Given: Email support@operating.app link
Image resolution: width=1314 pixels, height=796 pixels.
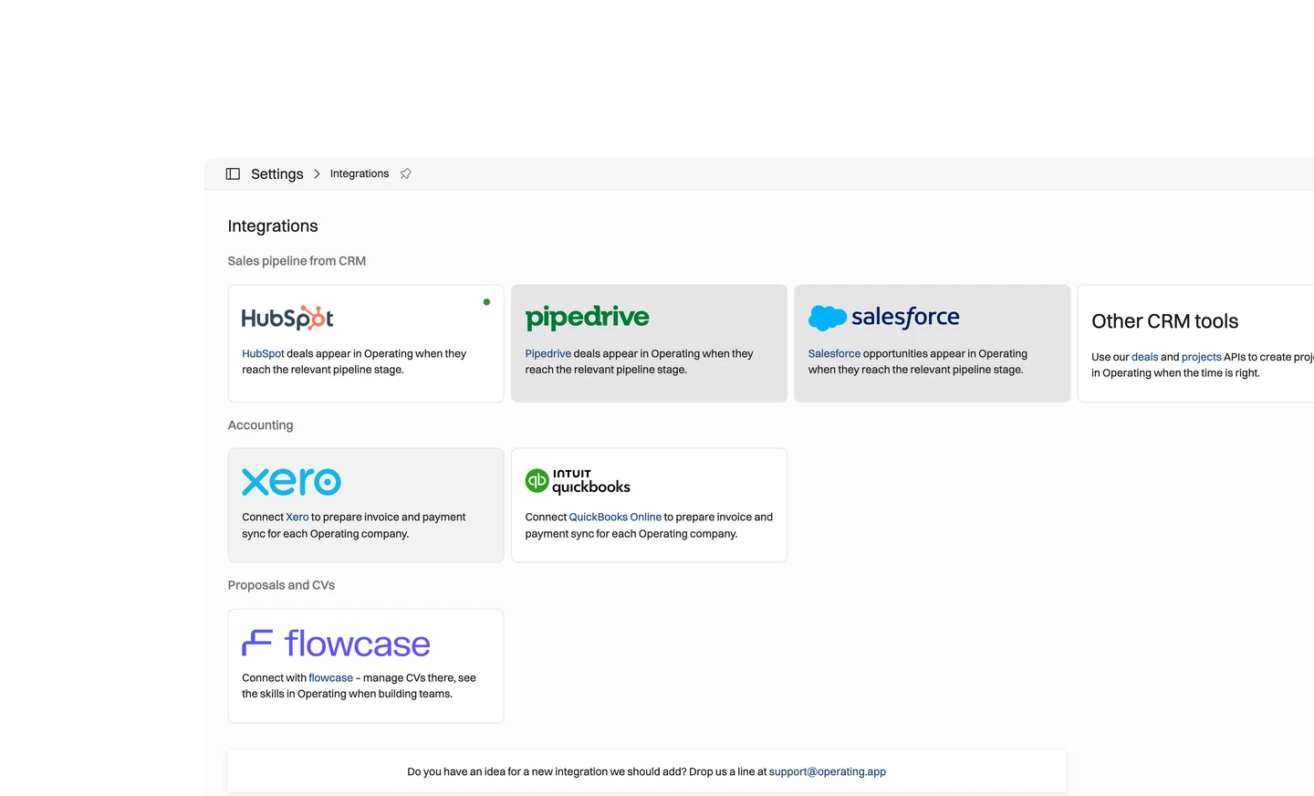Looking at the screenshot, I should point(828,771).
